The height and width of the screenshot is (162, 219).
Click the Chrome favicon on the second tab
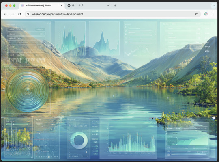coord(69,6)
